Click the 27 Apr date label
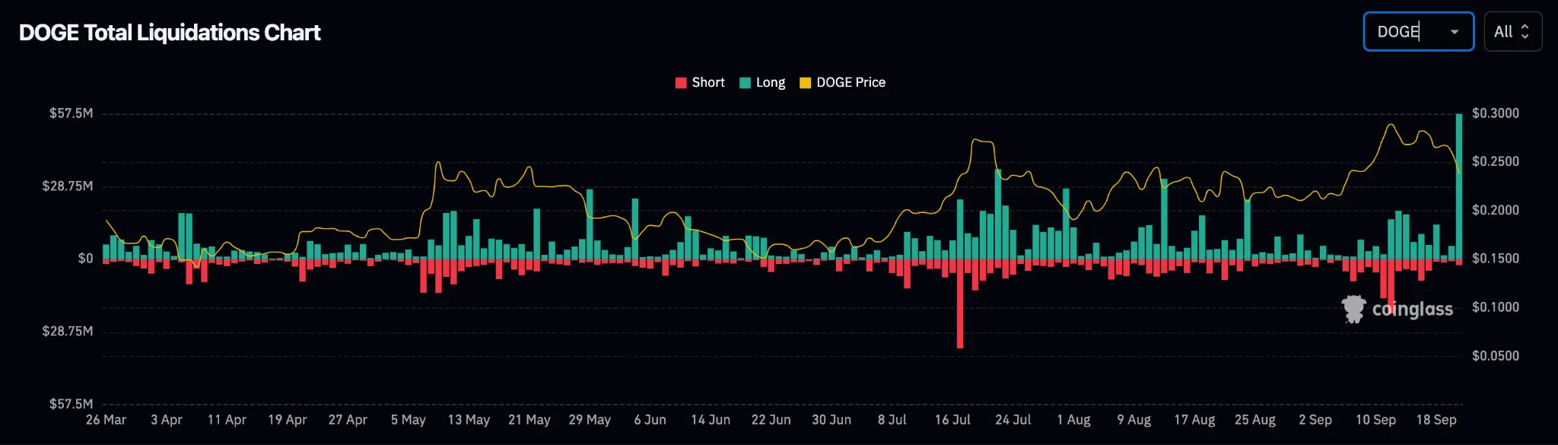 point(348,420)
